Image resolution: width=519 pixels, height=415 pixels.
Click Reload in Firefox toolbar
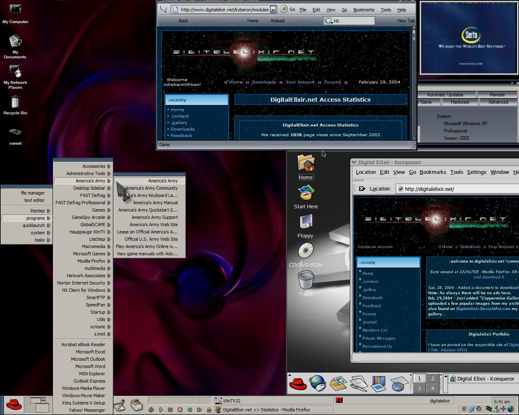point(277,21)
